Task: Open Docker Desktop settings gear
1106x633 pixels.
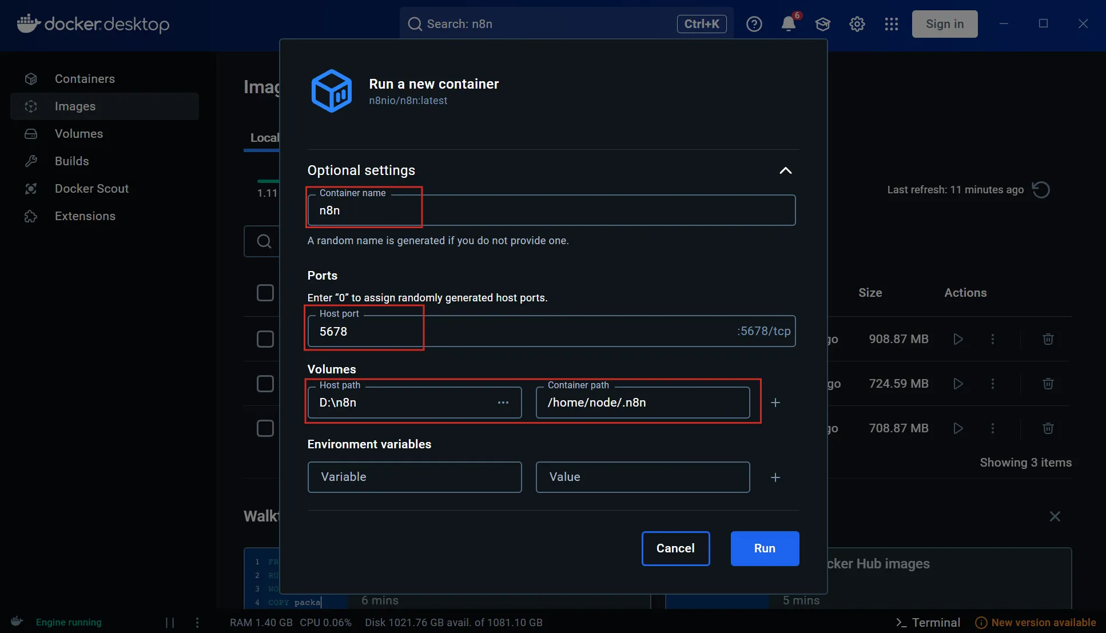Action: 856,24
